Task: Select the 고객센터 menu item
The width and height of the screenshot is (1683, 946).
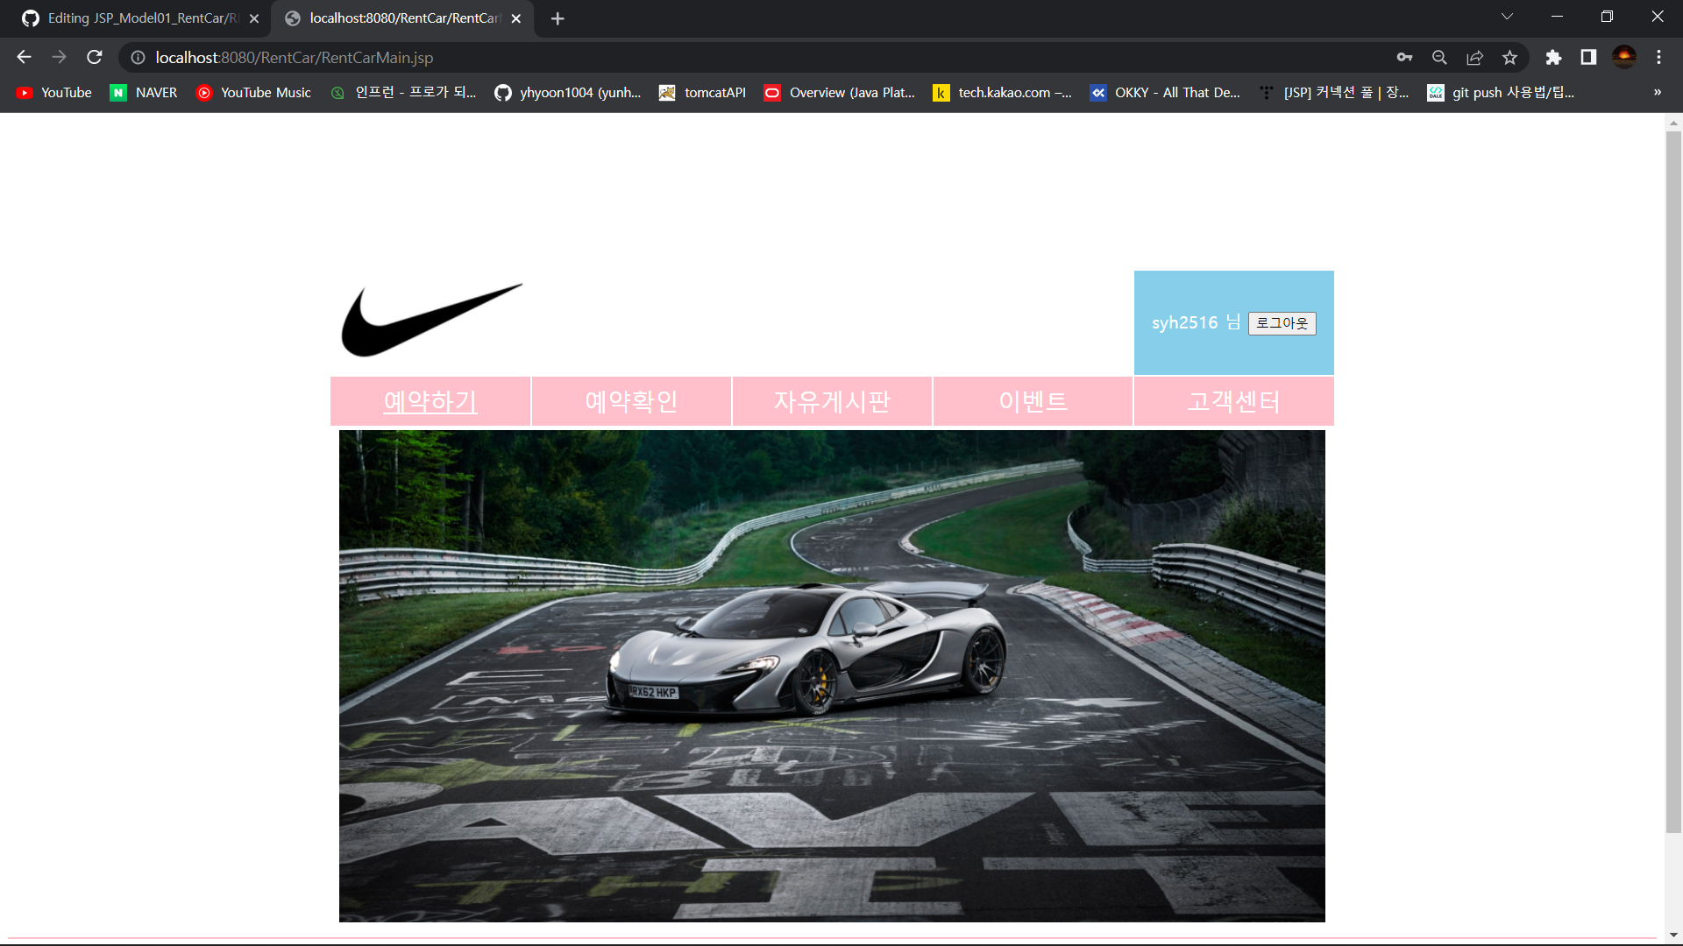Action: (x=1233, y=401)
